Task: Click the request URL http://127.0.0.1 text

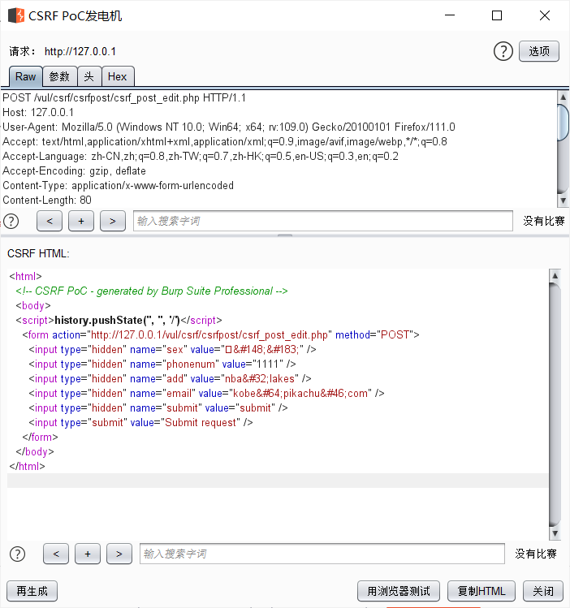Action: tap(80, 51)
